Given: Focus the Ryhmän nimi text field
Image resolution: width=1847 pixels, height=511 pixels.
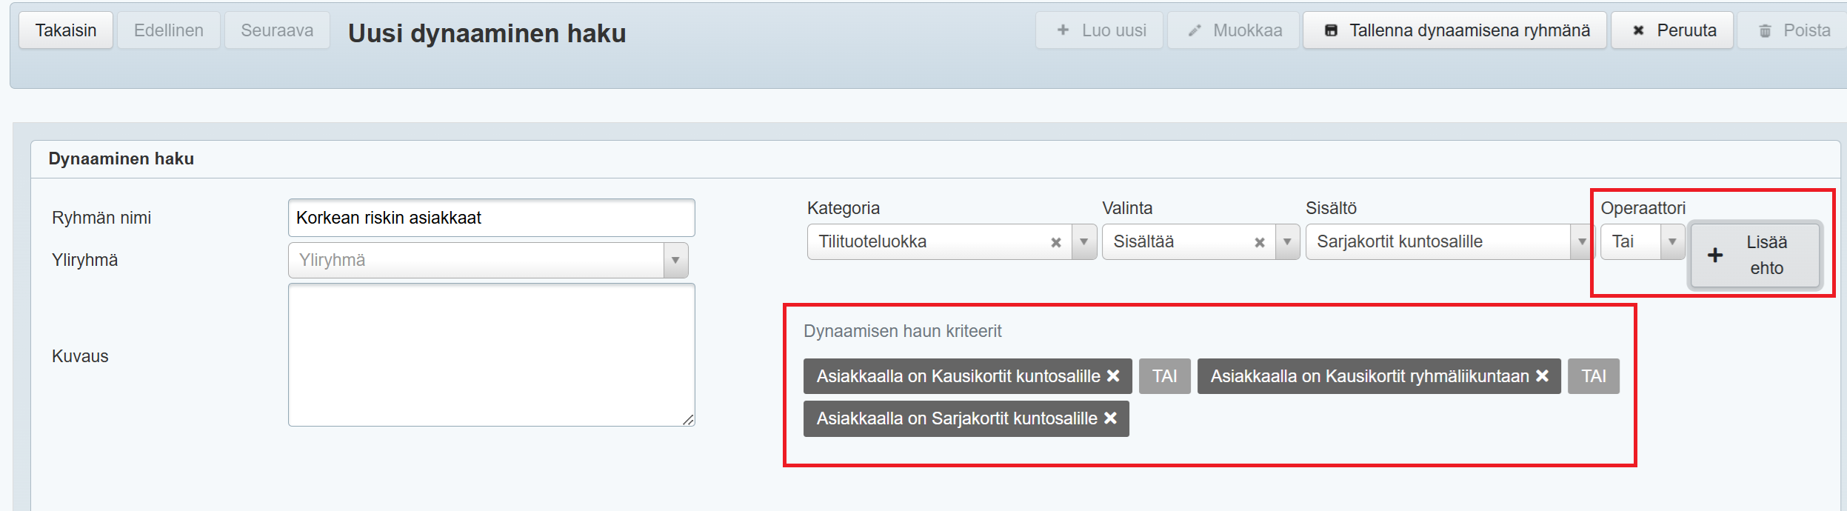Looking at the screenshot, I should 491,218.
